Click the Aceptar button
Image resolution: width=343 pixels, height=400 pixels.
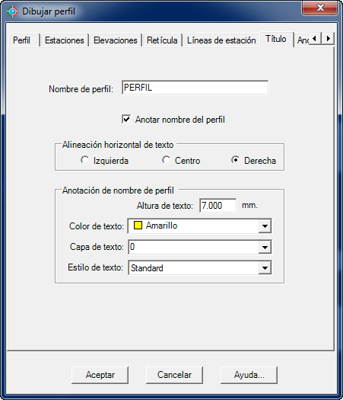pyautogui.click(x=100, y=375)
